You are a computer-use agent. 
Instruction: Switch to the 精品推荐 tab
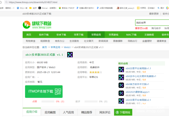(x=86, y=112)
